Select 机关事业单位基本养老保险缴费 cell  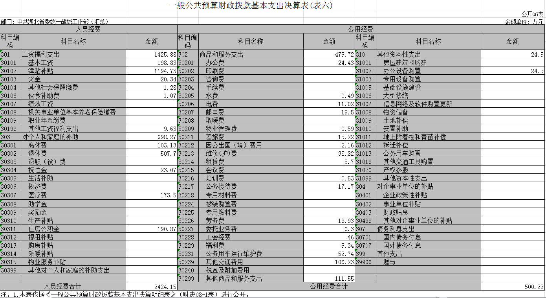[73, 112]
